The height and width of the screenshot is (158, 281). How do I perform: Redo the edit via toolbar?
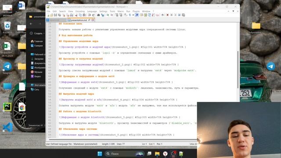click(x=94, y=15)
